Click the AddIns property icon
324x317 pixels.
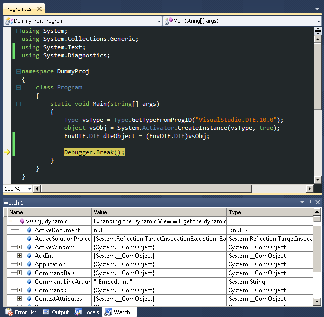29,256
